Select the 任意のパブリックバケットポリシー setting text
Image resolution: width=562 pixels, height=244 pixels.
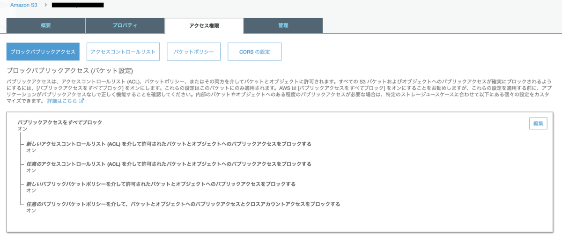pos(183,204)
